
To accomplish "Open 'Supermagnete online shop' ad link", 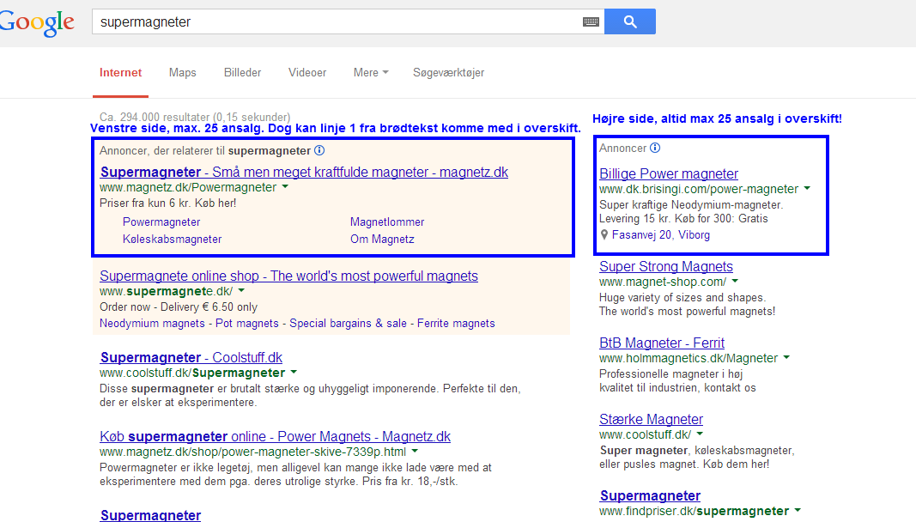I will point(288,276).
